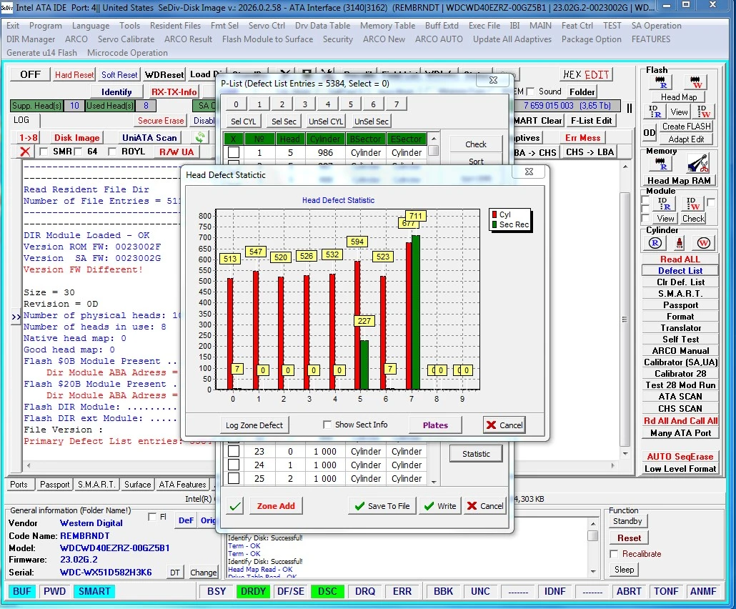Viewport: 736px width, 609px height.
Task: Click the Save To File button
Action: pyautogui.click(x=382, y=506)
